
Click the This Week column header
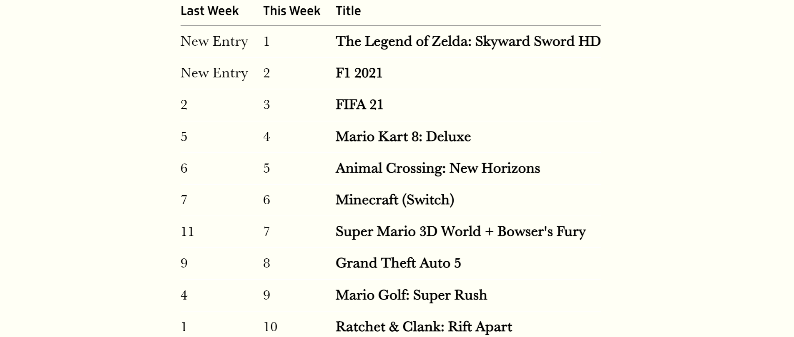click(291, 11)
